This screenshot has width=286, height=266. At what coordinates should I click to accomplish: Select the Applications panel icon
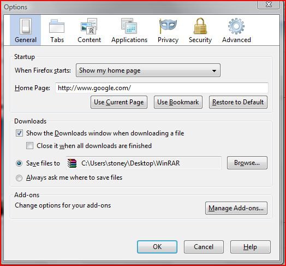coord(129,26)
